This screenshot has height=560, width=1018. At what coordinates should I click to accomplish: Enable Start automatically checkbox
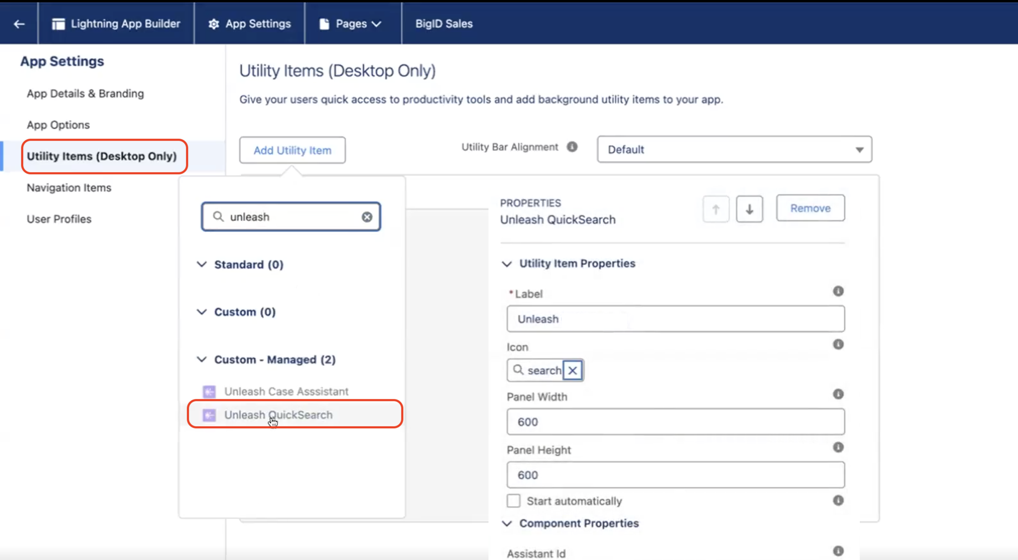514,501
